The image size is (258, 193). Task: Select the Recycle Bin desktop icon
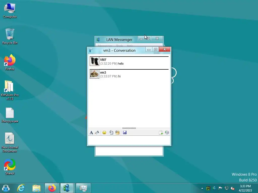(10, 36)
